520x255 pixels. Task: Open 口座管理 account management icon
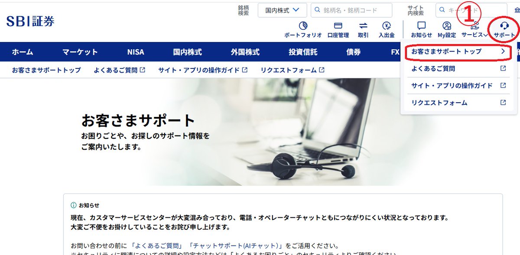tap(338, 29)
